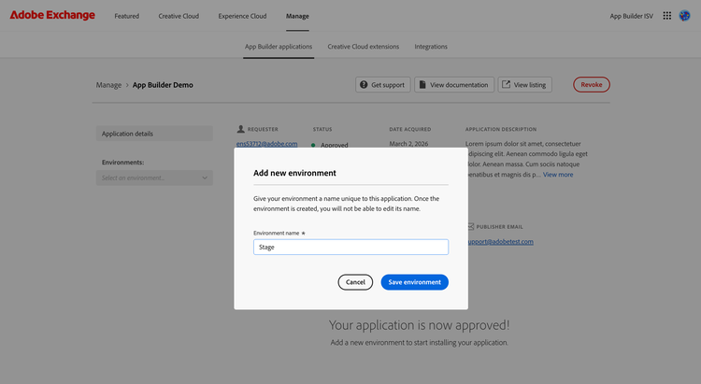Switch to the Integrations tab

pos(431,47)
